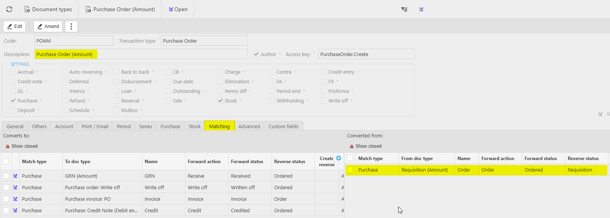Viewport: 610px width, 218px height.
Task: Open the Advanced tab
Action: click(249, 126)
